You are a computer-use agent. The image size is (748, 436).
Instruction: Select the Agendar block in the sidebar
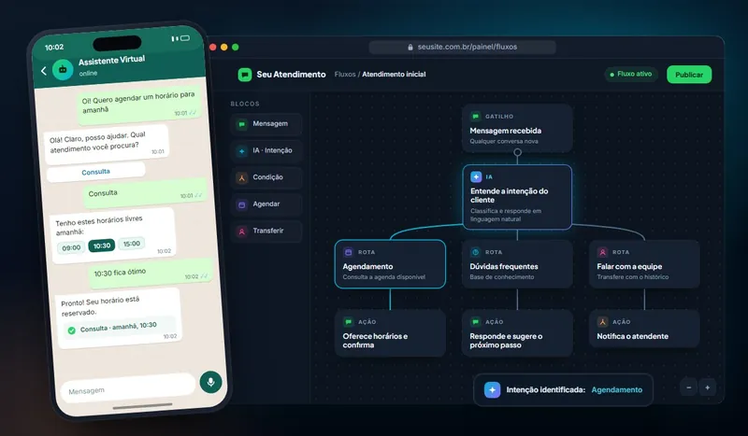[266, 204]
